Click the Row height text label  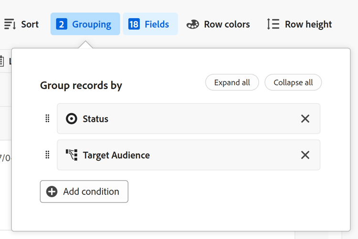[x=308, y=24]
